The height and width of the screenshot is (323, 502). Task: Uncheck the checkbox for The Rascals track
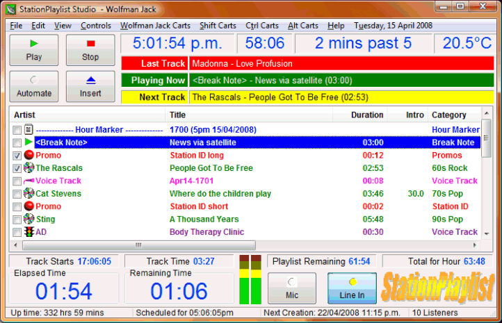point(17,168)
